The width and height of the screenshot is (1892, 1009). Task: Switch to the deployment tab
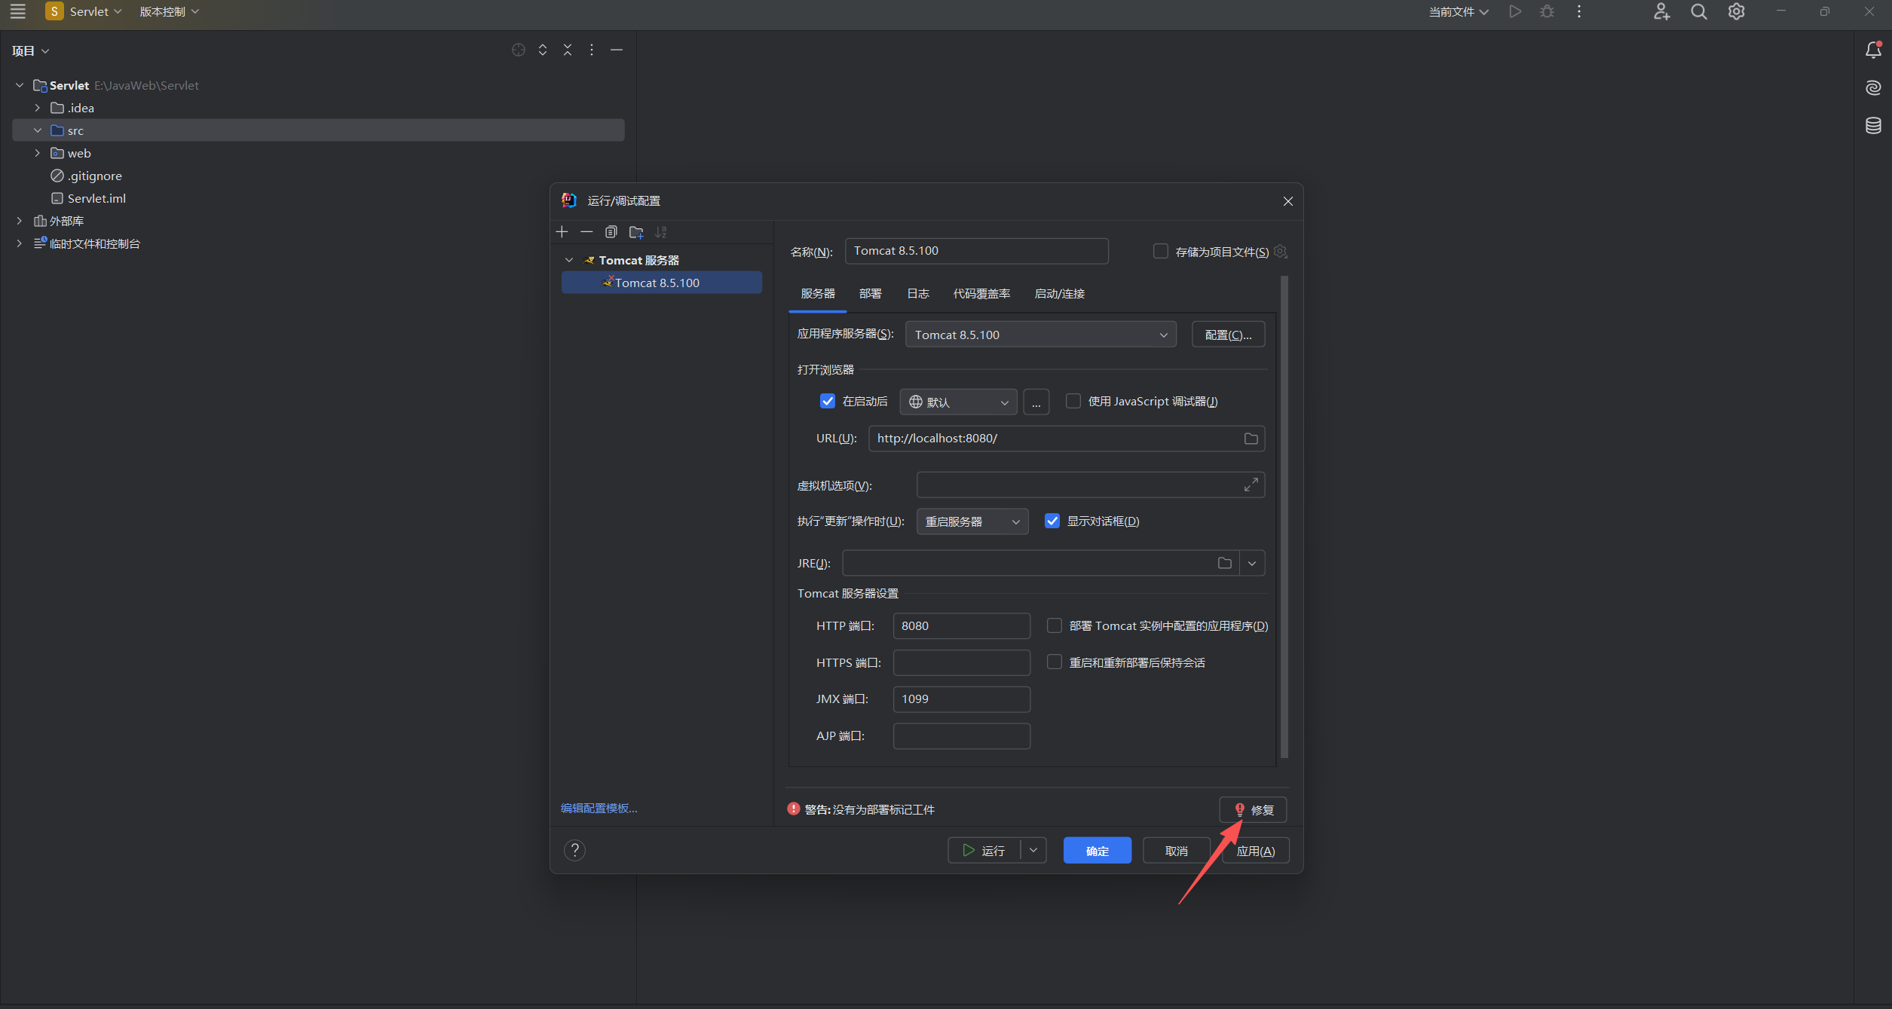pos(870,293)
